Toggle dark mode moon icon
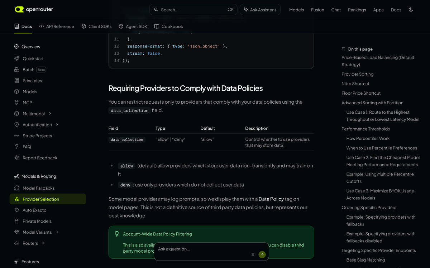 pyautogui.click(x=411, y=10)
